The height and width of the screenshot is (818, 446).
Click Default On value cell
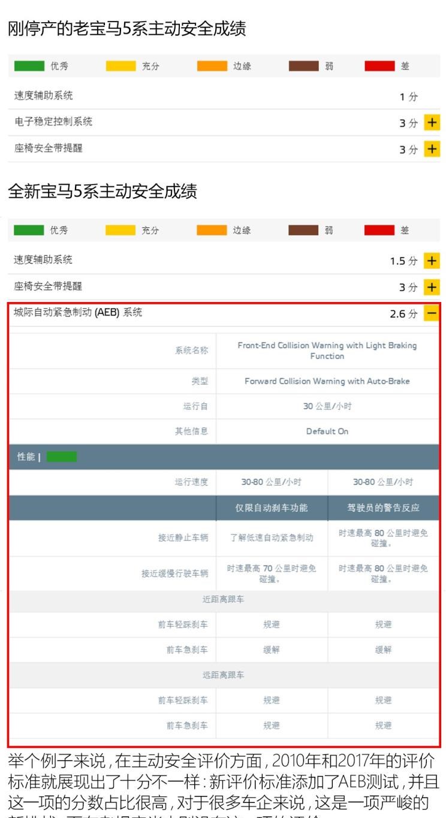(327, 431)
